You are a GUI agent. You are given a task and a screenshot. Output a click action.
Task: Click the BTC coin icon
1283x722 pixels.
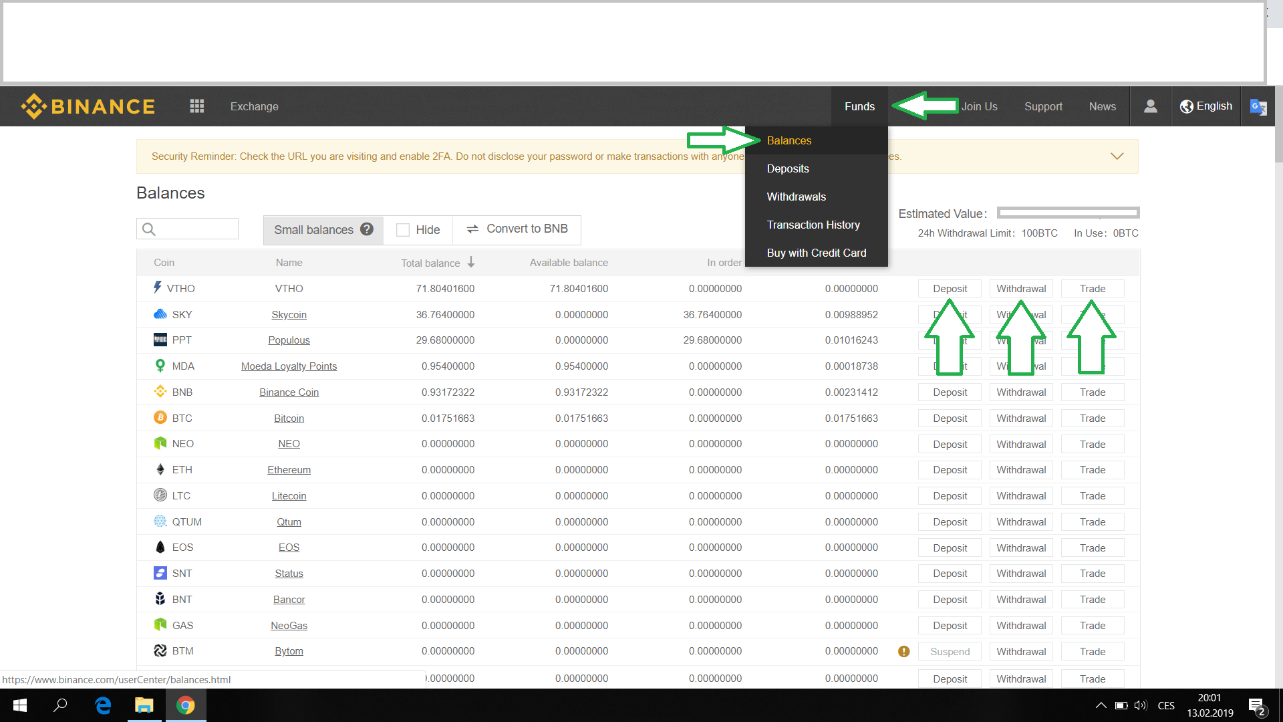tap(160, 418)
